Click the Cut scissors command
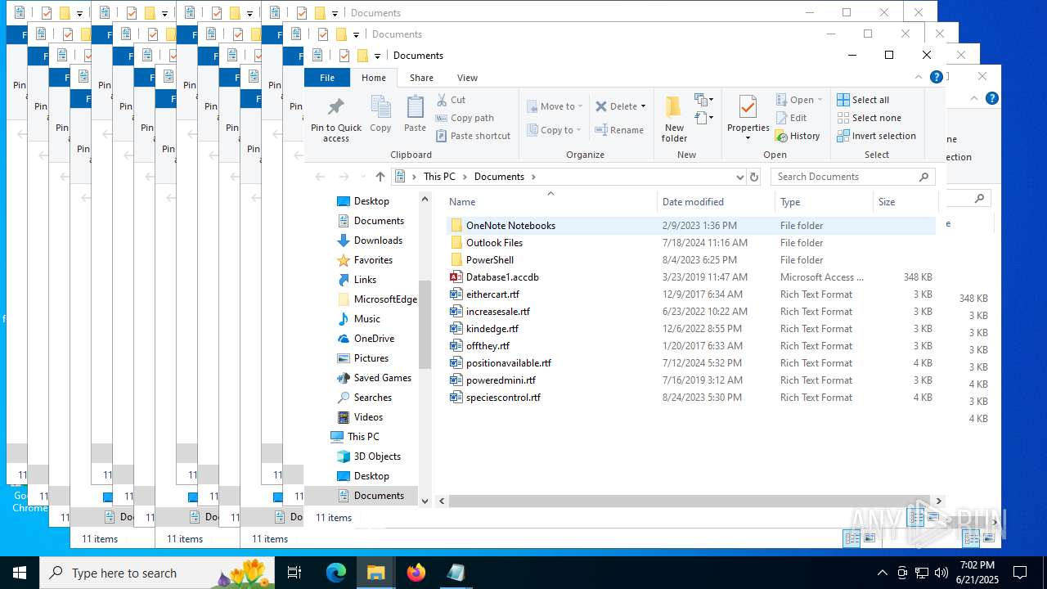The width and height of the screenshot is (1047, 589). pos(451,100)
